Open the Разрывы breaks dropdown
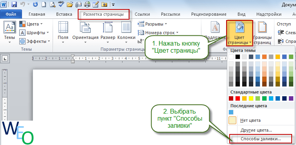Screen dimensions: 296x145 tap(166, 24)
